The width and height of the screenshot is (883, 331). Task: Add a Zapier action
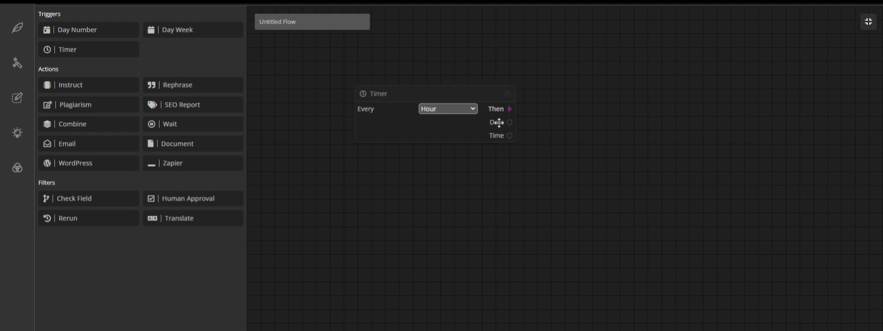coord(193,164)
